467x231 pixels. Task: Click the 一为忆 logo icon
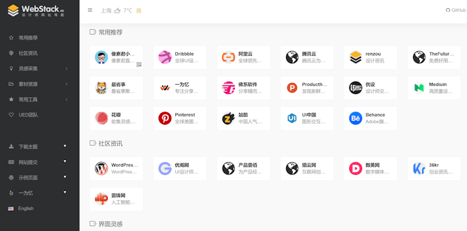(x=165, y=88)
